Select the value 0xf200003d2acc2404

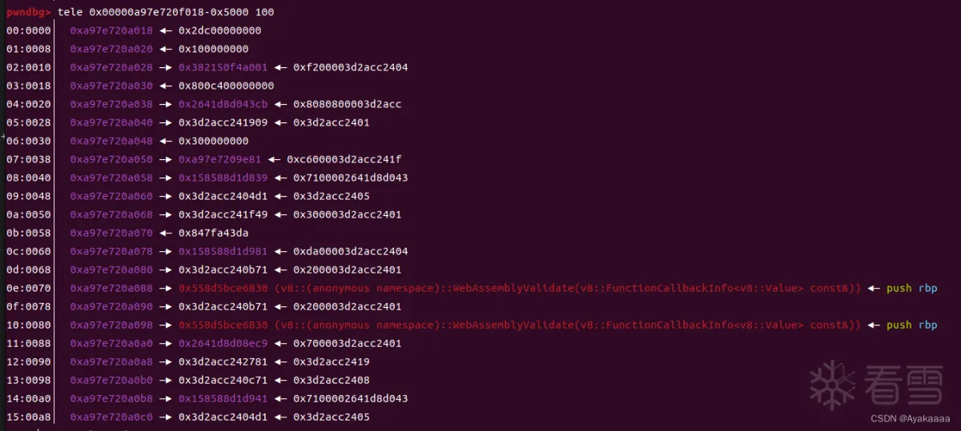[350, 67]
